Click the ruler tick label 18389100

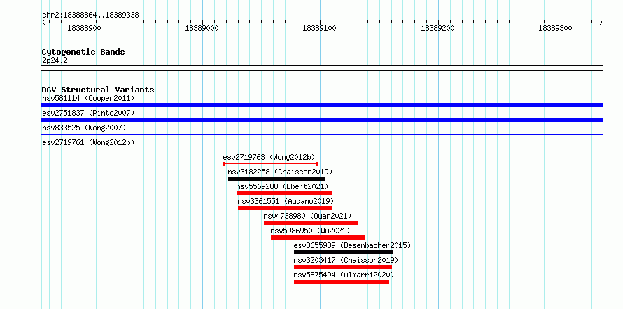click(319, 28)
